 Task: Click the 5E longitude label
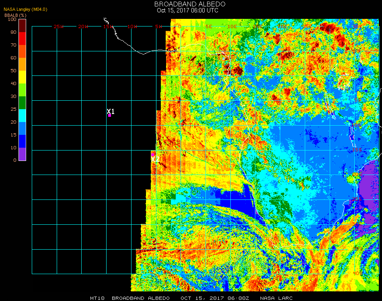coord(209,27)
